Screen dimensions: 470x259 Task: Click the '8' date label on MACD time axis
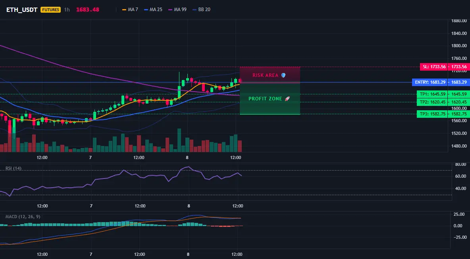click(x=188, y=255)
